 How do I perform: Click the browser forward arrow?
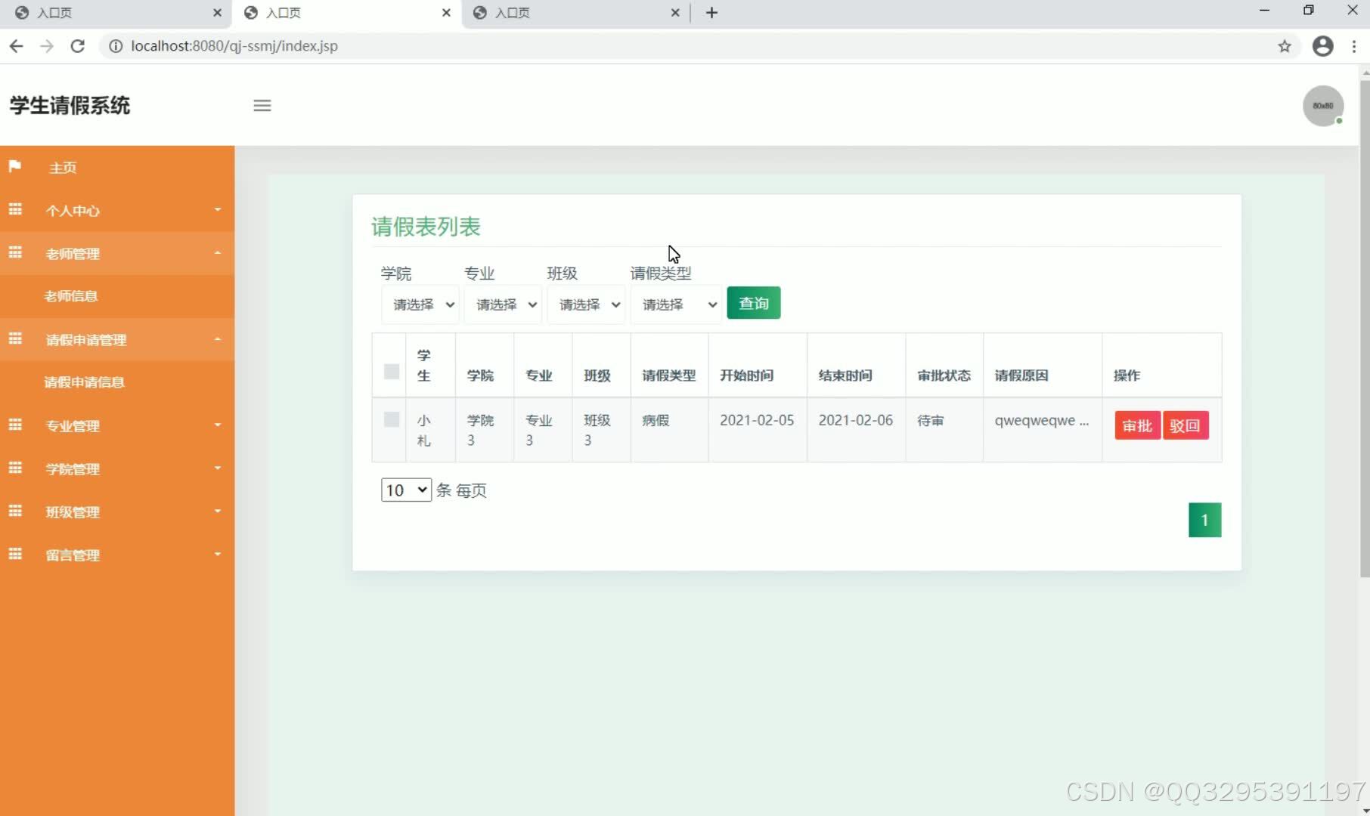[47, 46]
